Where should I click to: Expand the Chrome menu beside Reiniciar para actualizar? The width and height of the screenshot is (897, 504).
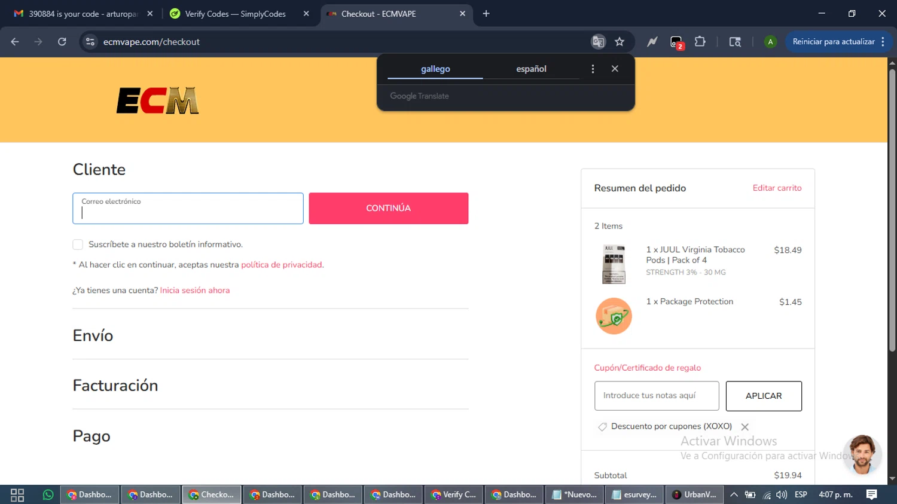pos(883,42)
